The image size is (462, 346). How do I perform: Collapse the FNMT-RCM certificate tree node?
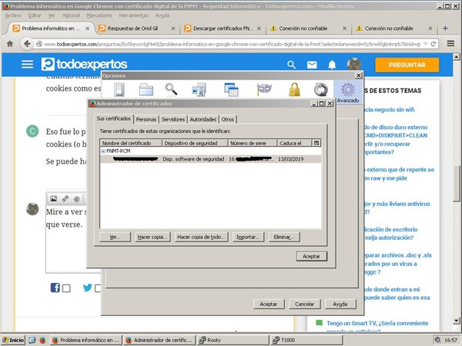(x=104, y=151)
